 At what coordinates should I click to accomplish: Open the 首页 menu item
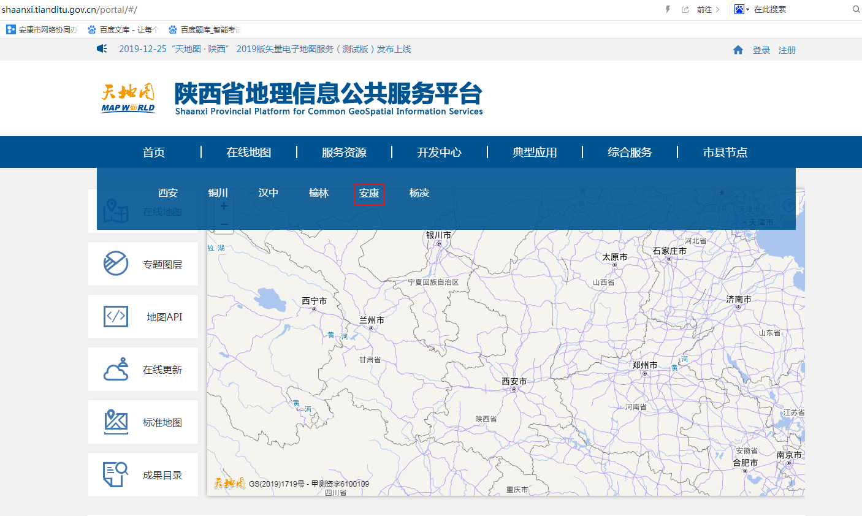pos(154,152)
